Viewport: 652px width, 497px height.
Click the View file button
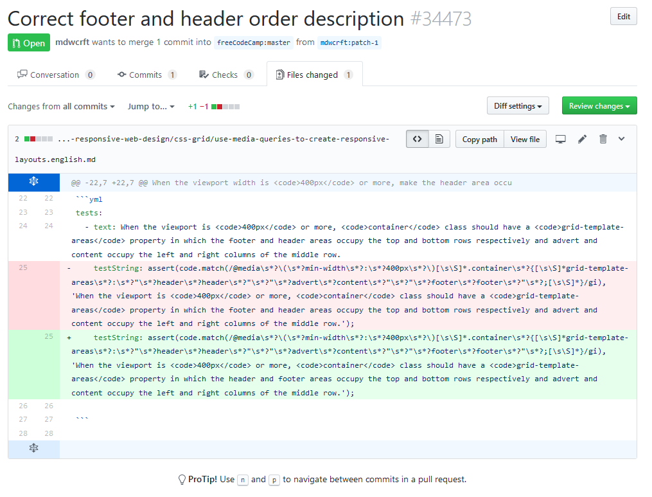(x=525, y=140)
